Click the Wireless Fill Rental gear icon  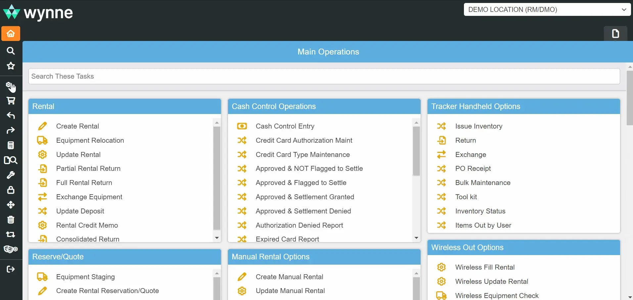pyautogui.click(x=442, y=267)
